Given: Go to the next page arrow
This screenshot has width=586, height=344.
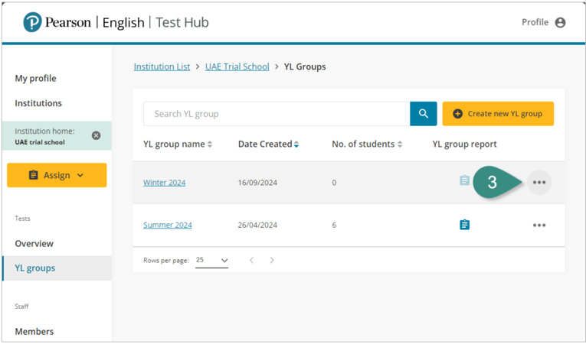Looking at the screenshot, I should (272, 261).
